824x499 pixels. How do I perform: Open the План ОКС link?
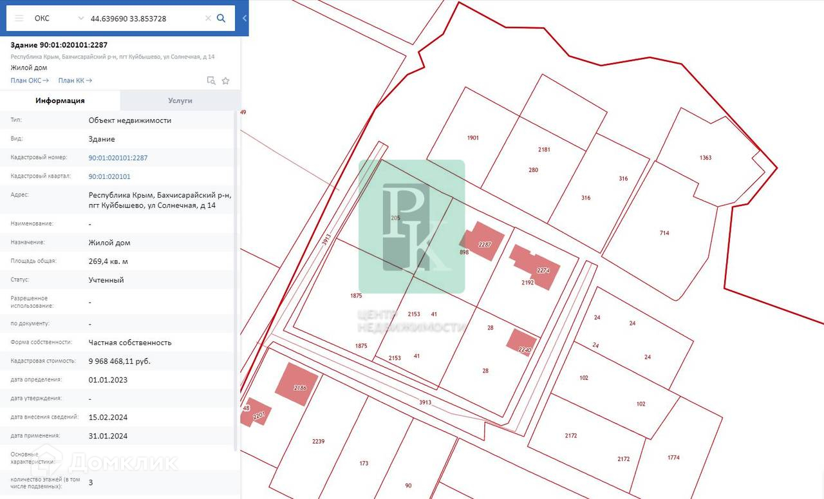pos(30,80)
